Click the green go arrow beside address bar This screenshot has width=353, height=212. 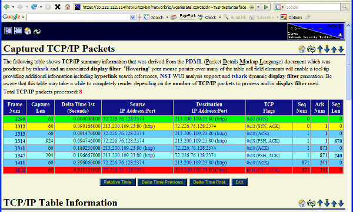266,7
